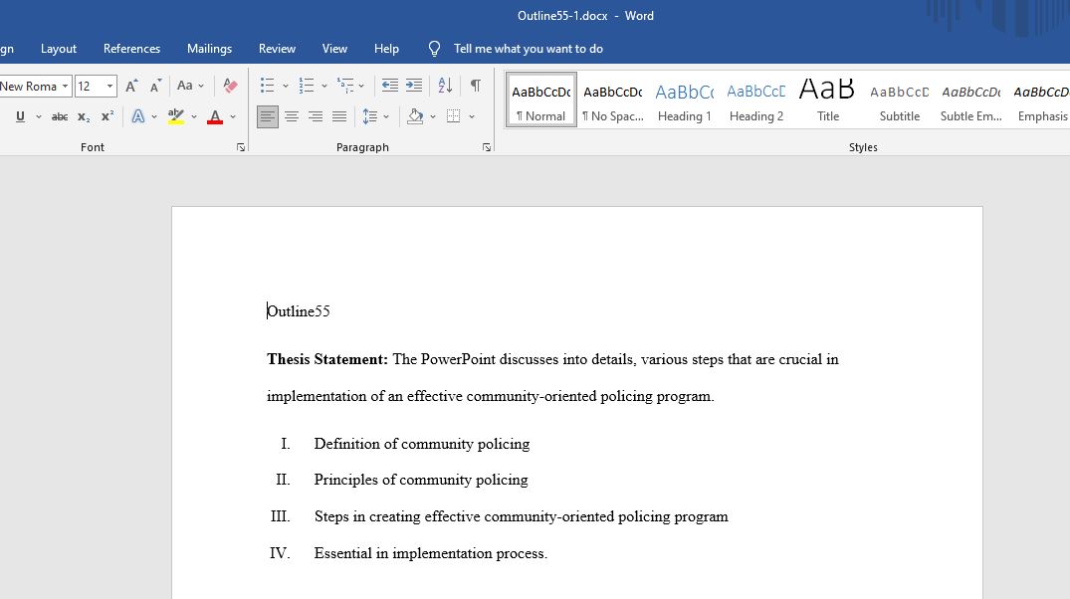Expand borders dropdown arrow
Image resolution: width=1070 pixels, height=599 pixels.
pos(472,116)
